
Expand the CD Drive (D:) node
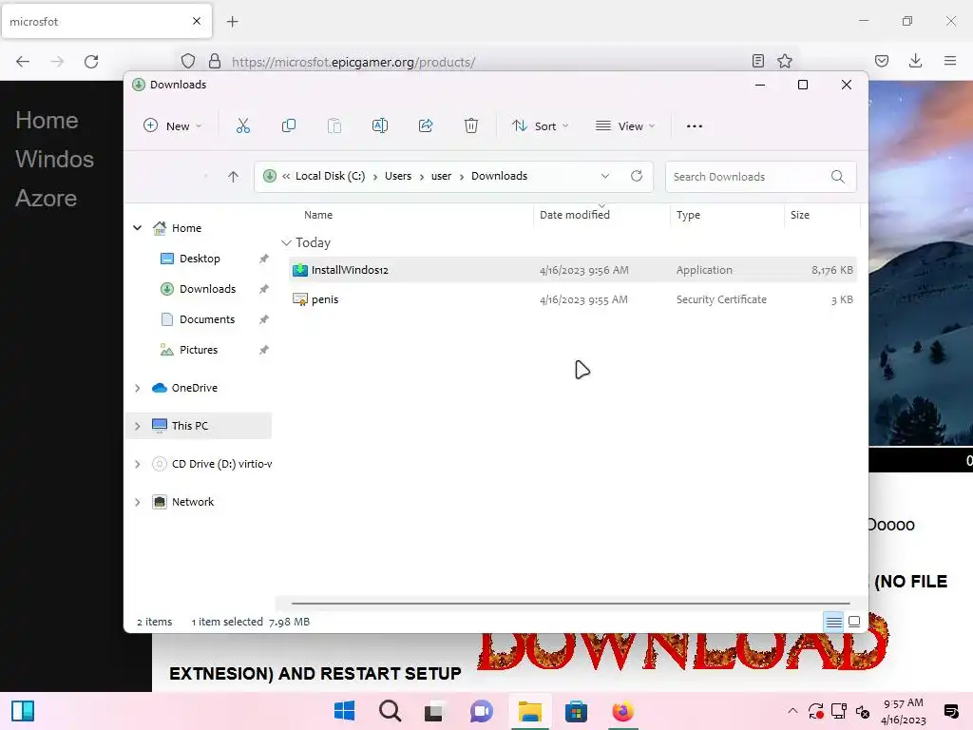coord(137,464)
